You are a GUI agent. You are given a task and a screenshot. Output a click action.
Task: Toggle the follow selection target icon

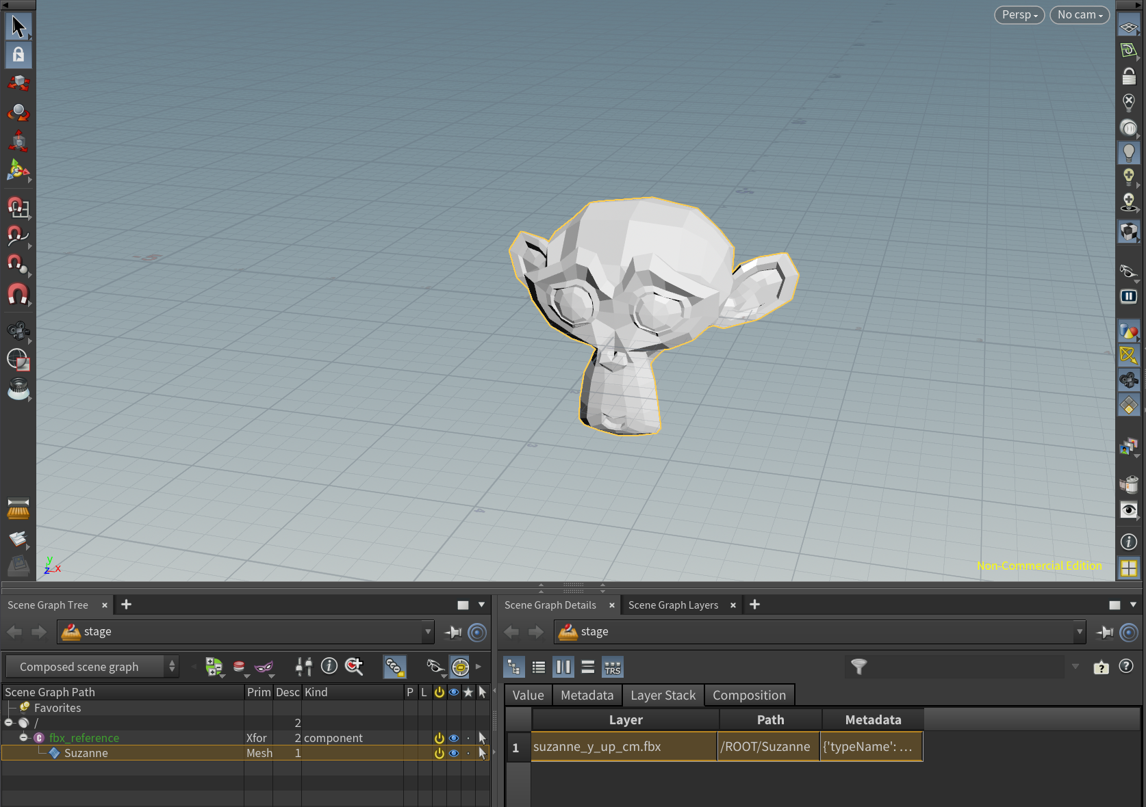point(461,667)
